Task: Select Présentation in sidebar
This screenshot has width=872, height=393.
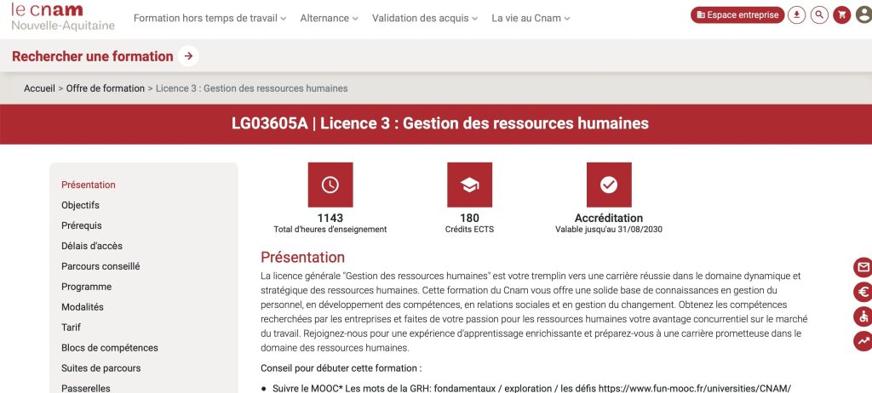Action: click(x=89, y=185)
